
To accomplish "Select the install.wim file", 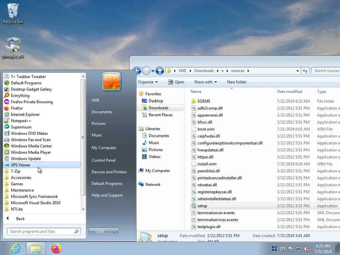I will 207,164.
